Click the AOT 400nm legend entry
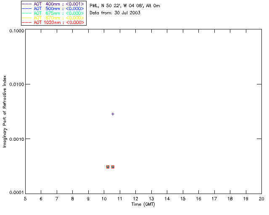The height and width of the screenshot is (215, 269). pyautogui.click(x=53, y=4)
